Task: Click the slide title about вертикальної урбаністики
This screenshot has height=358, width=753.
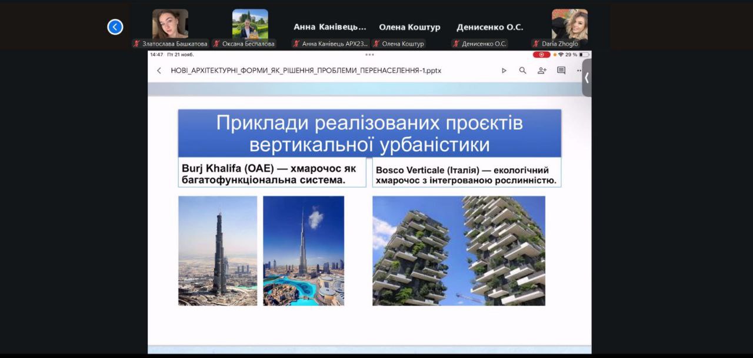Action: pyautogui.click(x=369, y=133)
